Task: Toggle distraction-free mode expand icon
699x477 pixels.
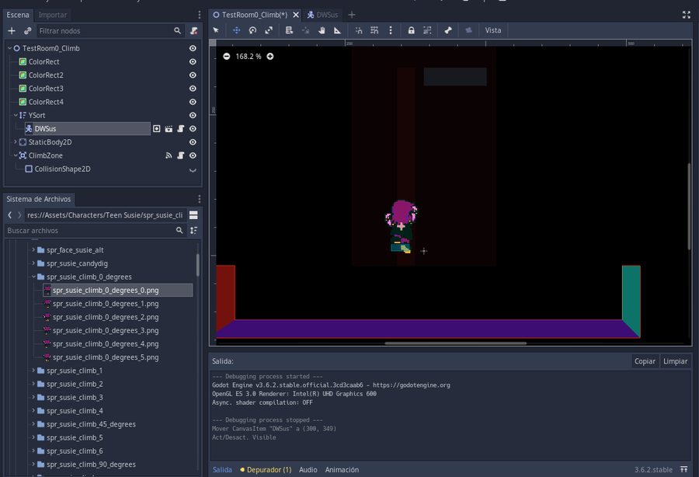Action: tap(686, 15)
